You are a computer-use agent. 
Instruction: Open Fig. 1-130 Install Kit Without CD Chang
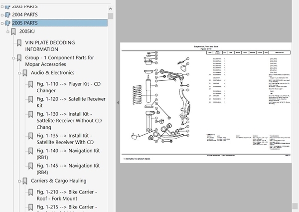[x=69, y=120]
